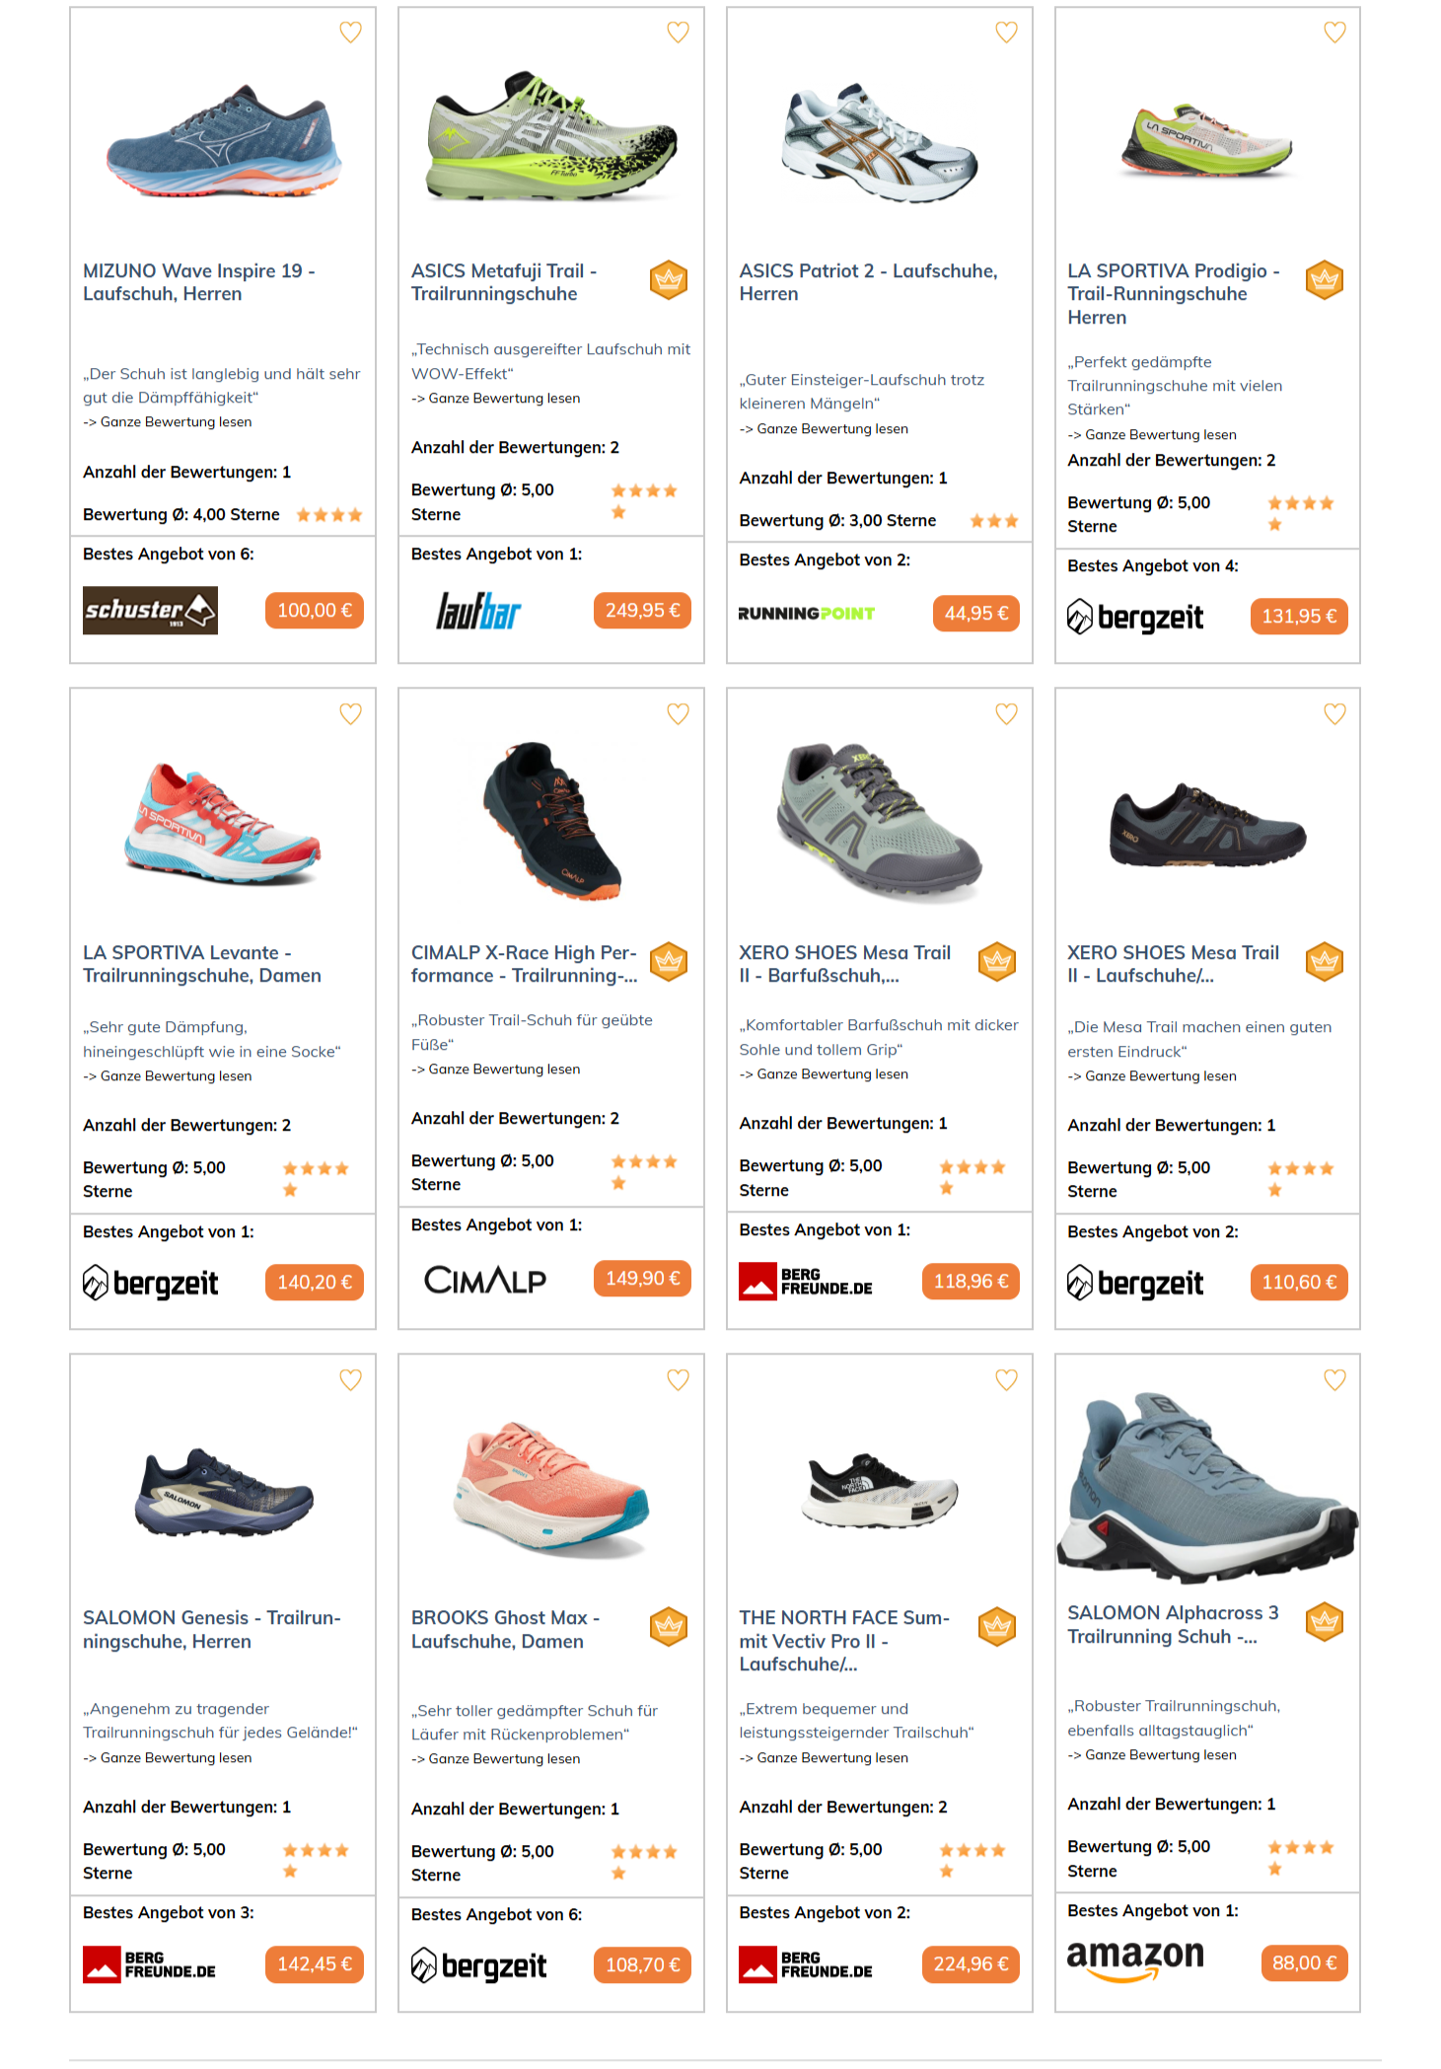This screenshot has height=2069, width=1441.
Task: Open LA SPORTIVA Levante product title link
Action: point(202,964)
